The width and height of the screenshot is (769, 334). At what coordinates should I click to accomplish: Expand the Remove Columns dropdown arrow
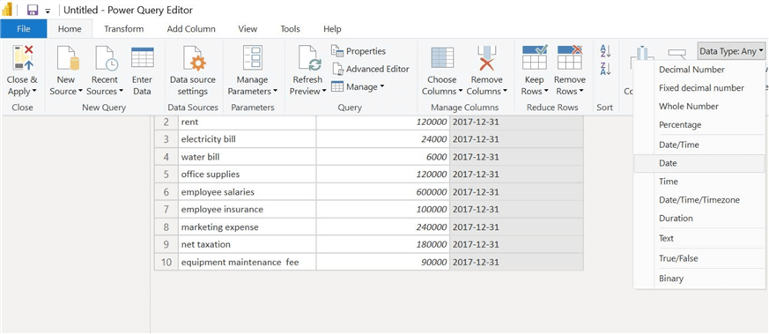point(505,92)
